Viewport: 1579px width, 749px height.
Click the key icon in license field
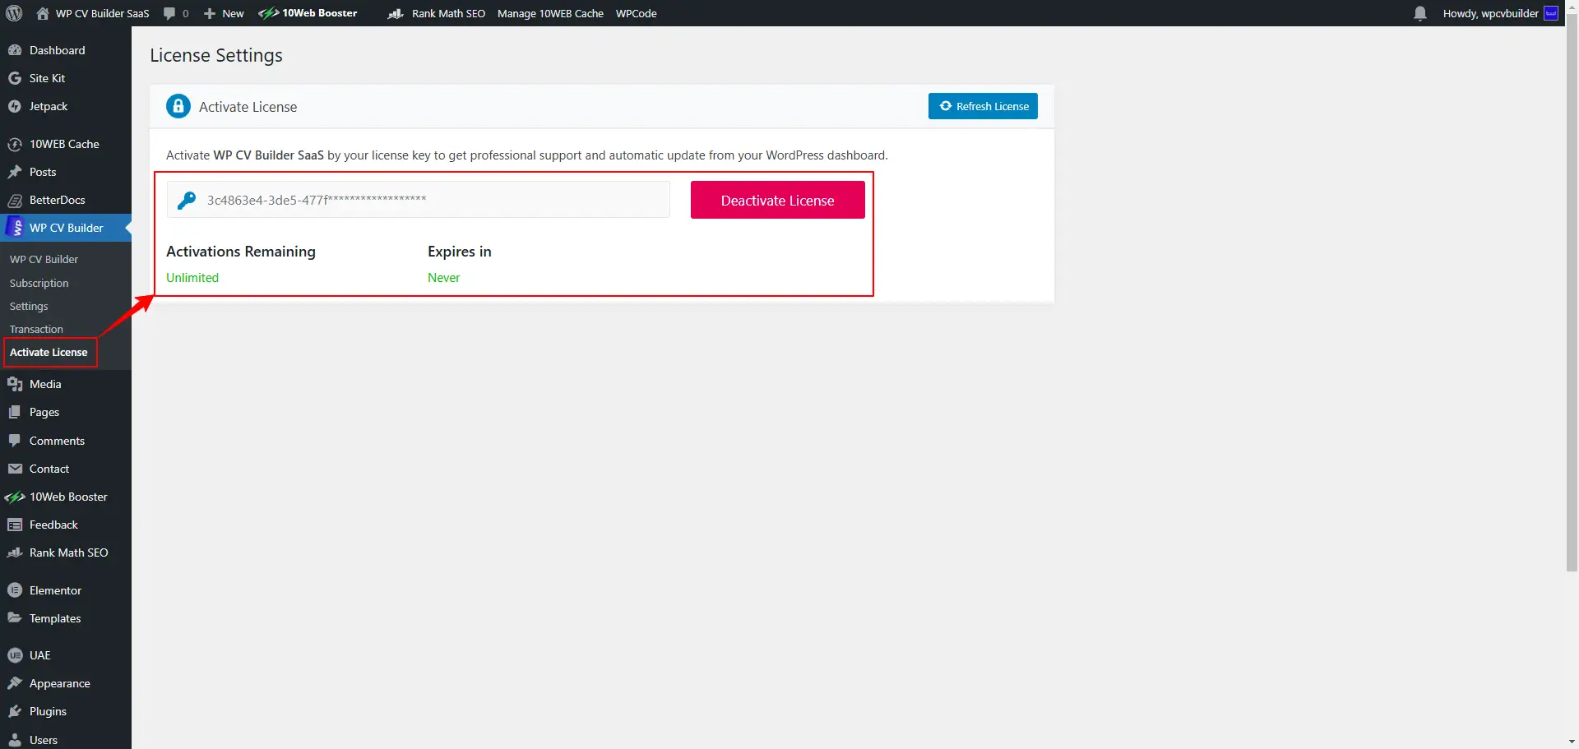[187, 200]
